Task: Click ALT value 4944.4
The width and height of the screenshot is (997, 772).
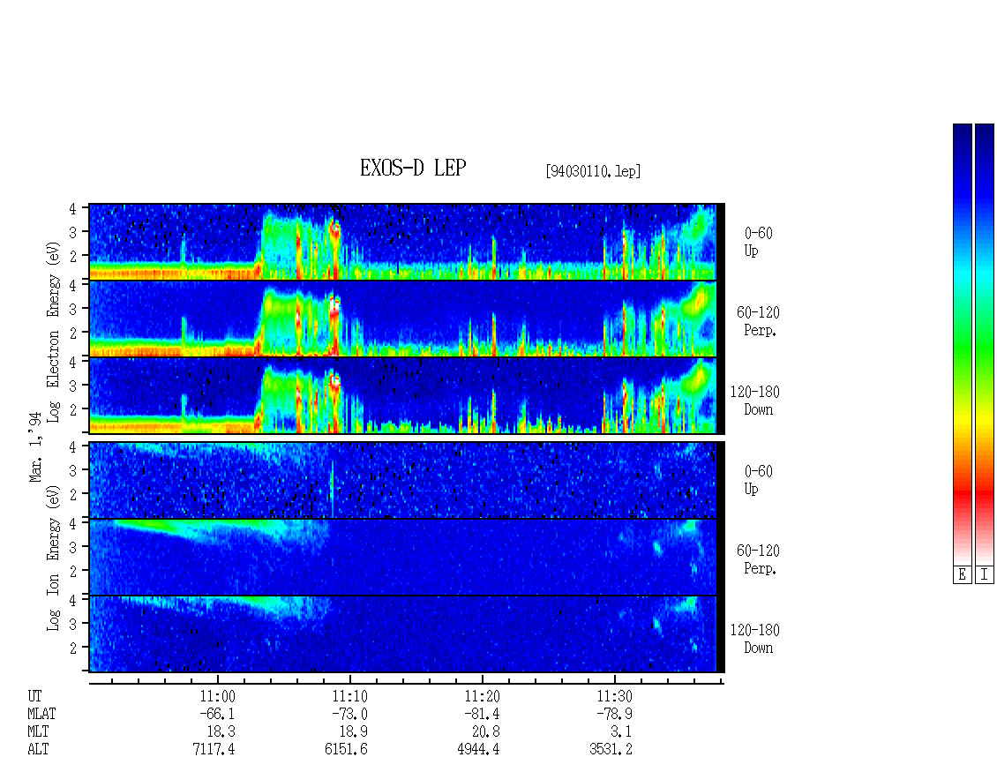Action: click(x=478, y=749)
